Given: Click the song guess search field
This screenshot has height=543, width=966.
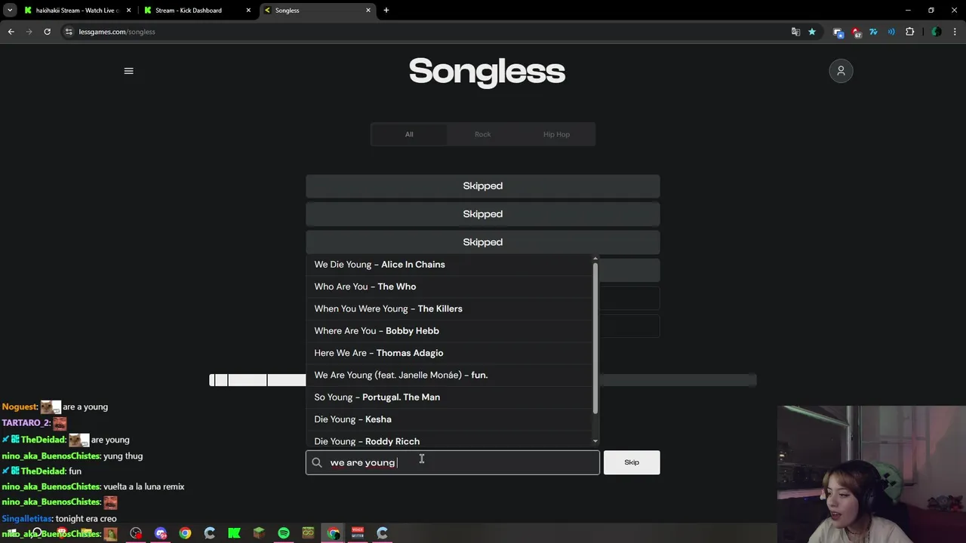Looking at the screenshot, I should pyautogui.click(x=453, y=462).
